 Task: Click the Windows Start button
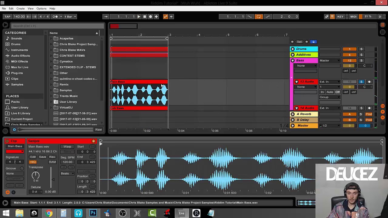pos(6,213)
